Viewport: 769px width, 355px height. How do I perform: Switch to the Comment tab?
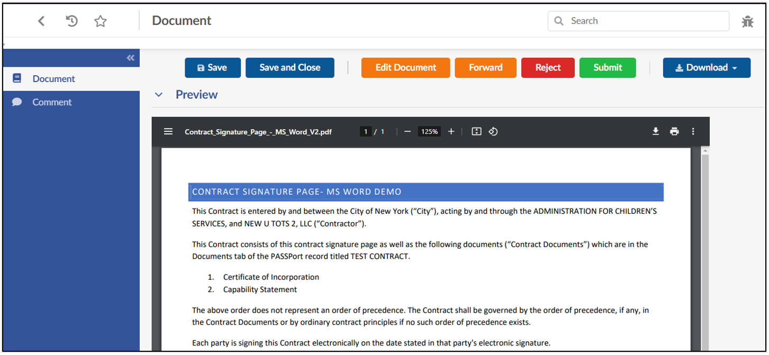pos(52,102)
